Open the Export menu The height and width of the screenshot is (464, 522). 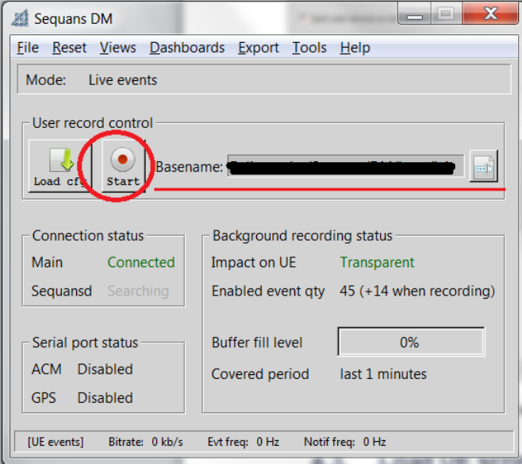click(259, 48)
